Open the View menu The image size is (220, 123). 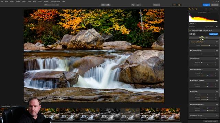[40, 1]
